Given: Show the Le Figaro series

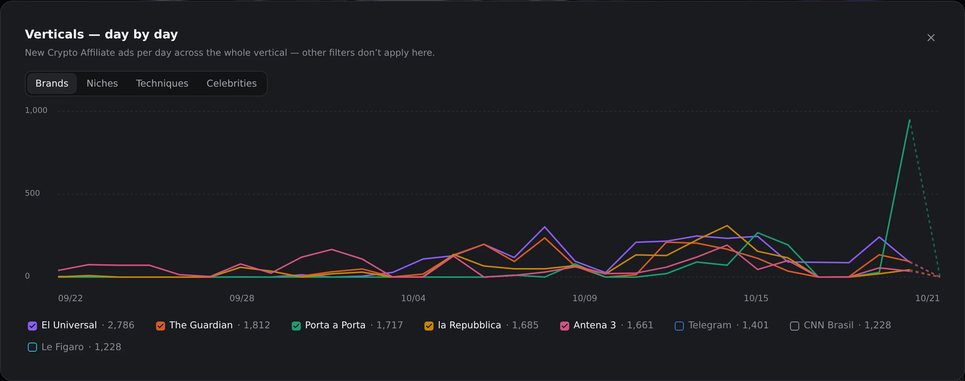Looking at the screenshot, I should 32,347.
